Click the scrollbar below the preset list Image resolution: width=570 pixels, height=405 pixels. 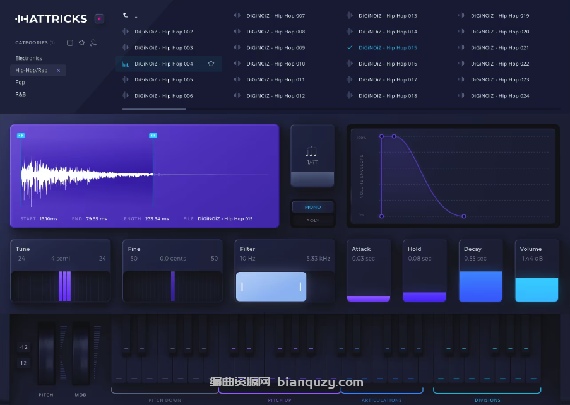pos(155,108)
